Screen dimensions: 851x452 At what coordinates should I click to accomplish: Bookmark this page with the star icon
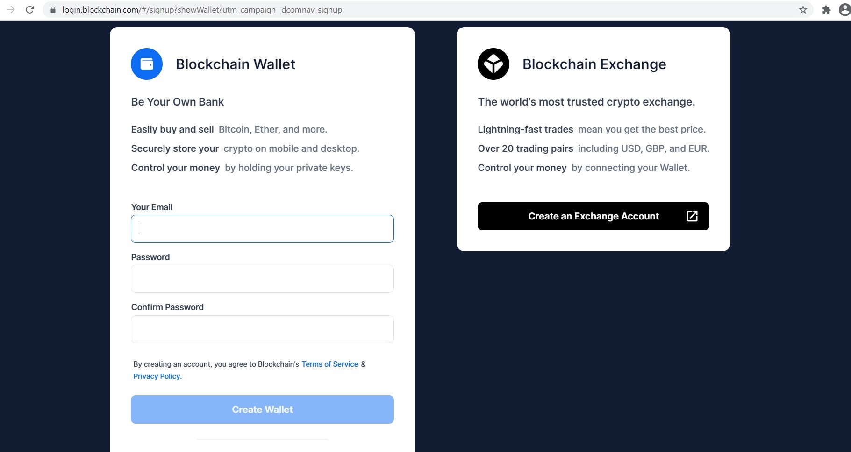(803, 10)
